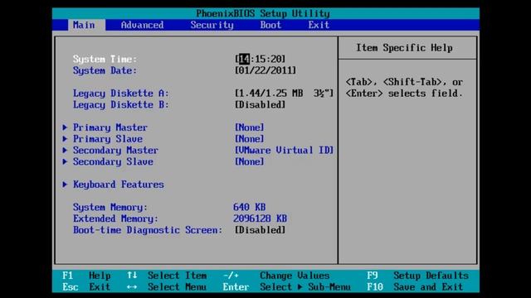Click the System Memory label
Viewport: 531px width, 298px height.
(x=110, y=207)
